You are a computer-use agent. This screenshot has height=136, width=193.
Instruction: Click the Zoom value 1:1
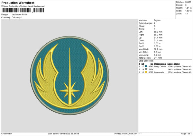(187, 13)
